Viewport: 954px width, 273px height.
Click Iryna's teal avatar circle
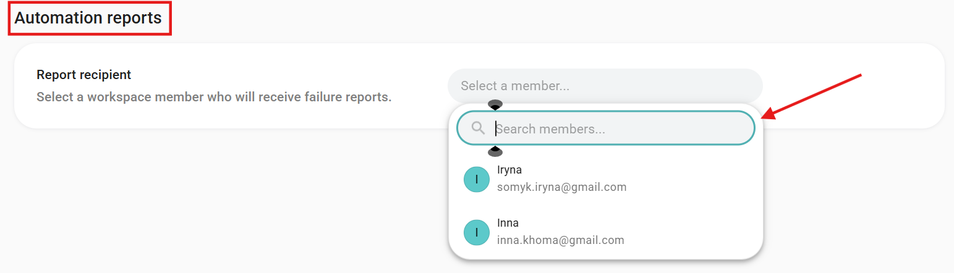(x=477, y=179)
